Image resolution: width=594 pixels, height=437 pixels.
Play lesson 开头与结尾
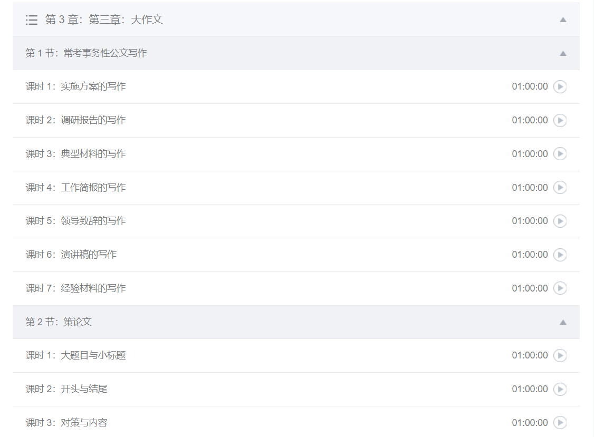pyautogui.click(x=560, y=389)
